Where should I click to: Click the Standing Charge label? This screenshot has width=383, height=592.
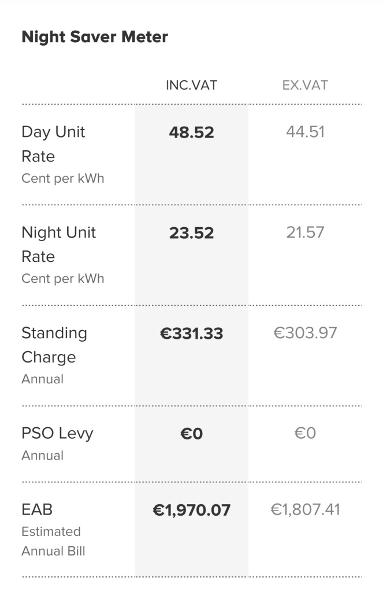54,345
